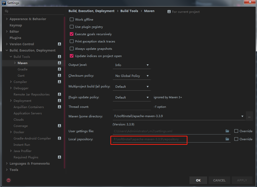This screenshot has width=257, height=187.
Task: Click the project-level icon beside Maven
Action: [59, 63]
